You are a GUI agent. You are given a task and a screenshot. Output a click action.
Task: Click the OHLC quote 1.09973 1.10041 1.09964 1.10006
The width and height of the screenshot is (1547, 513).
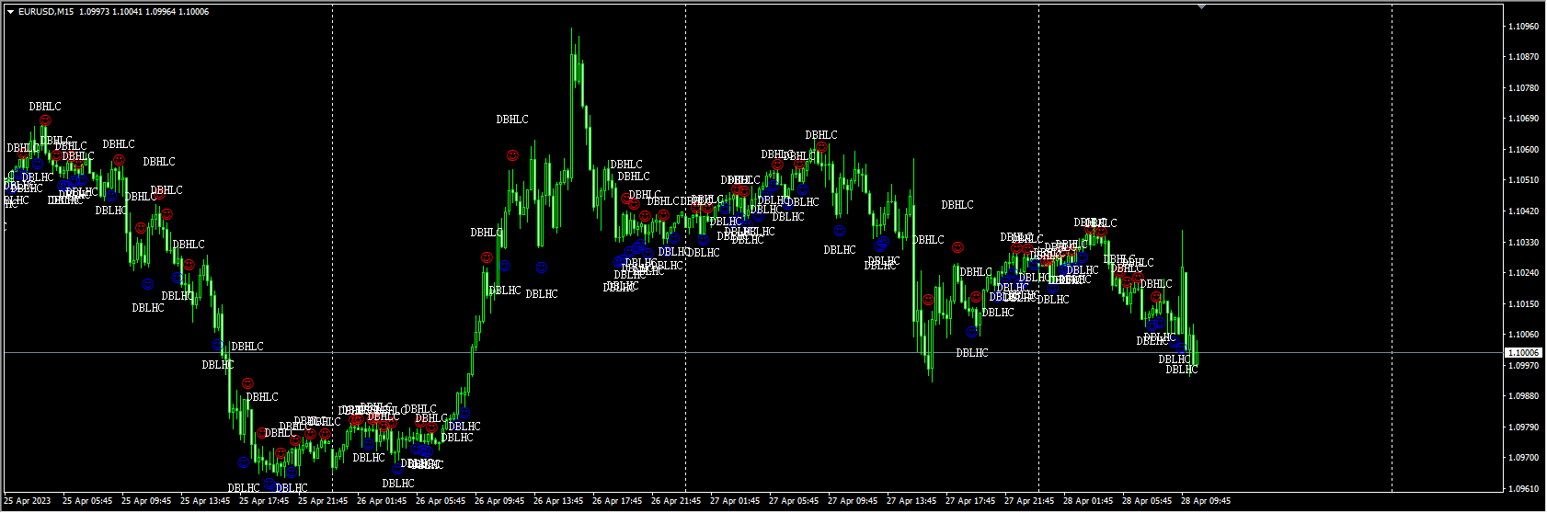[143, 12]
